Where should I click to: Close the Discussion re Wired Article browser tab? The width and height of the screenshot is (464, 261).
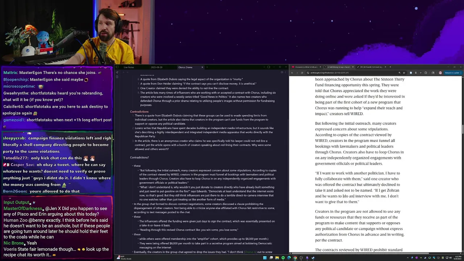point(320,67)
